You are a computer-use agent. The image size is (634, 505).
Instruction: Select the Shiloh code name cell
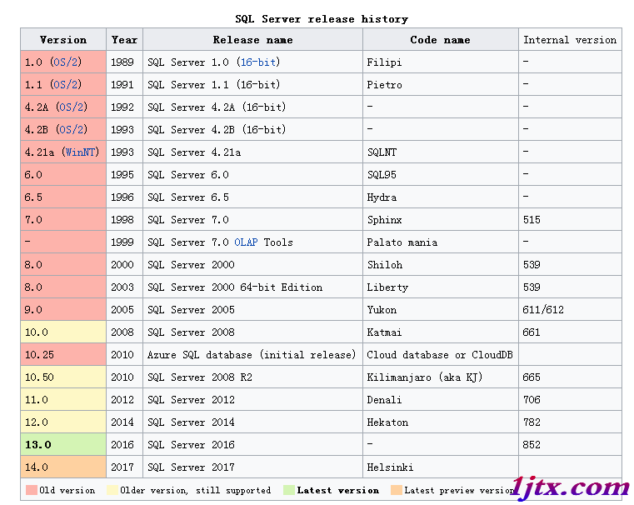tap(441, 264)
